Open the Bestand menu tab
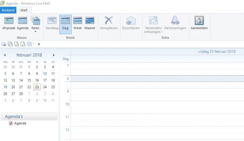 [8, 10]
